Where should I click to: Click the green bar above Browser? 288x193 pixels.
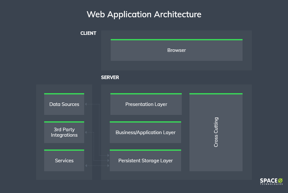[177, 40]
